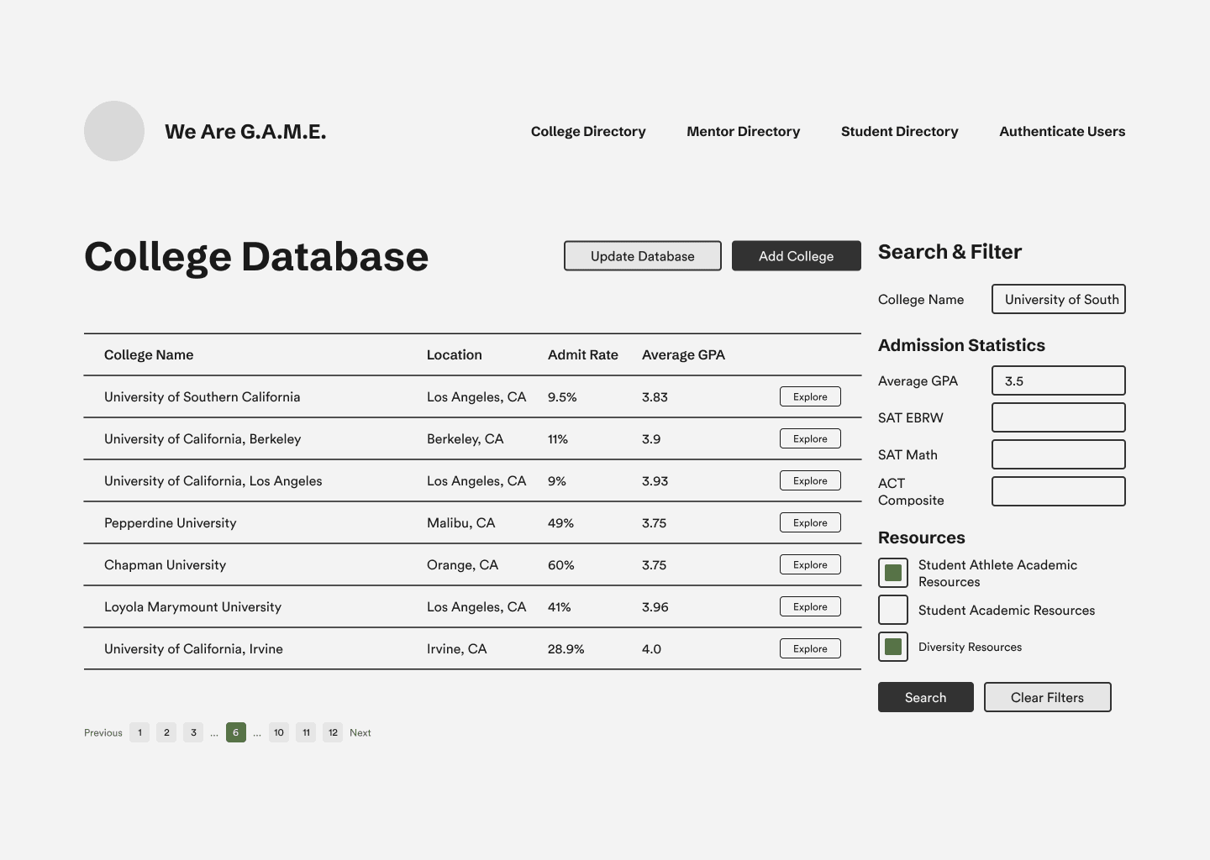The width and height of the screenshot is (1210, 860).
Task: Run the Search with current filters
Action: tap(925, 697)
